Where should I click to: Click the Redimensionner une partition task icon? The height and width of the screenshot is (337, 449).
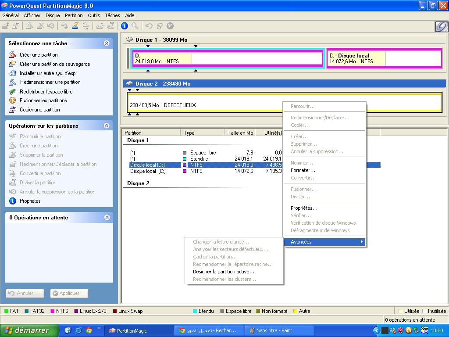click(13, 82)
